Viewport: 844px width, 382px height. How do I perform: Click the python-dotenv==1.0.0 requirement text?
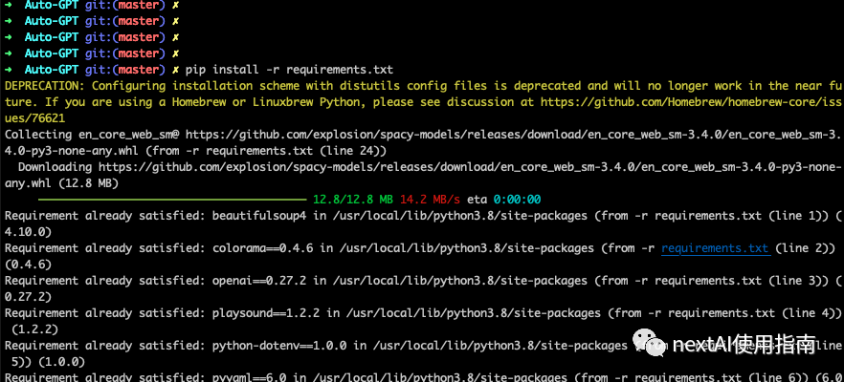[x=285, y=346]
